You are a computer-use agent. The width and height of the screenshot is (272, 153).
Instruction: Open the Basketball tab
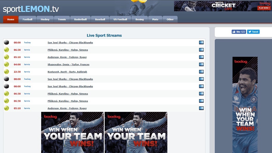click(80, 19)
